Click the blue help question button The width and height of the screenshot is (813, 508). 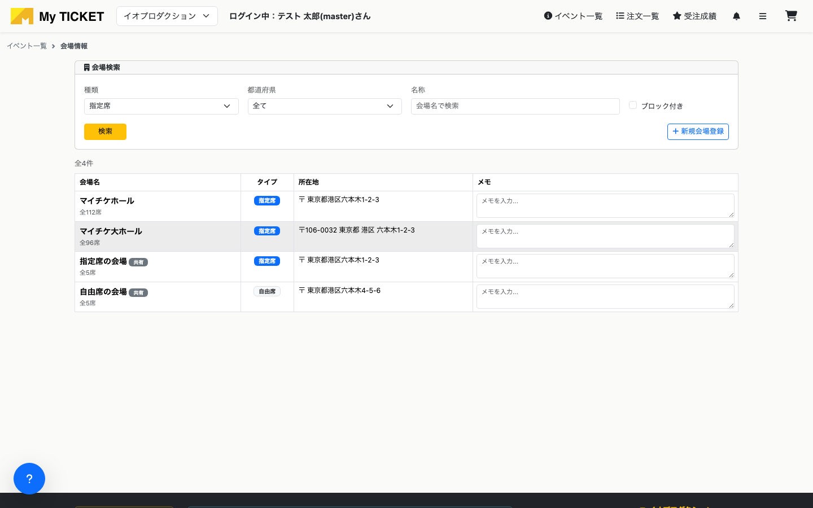(29, 479)
